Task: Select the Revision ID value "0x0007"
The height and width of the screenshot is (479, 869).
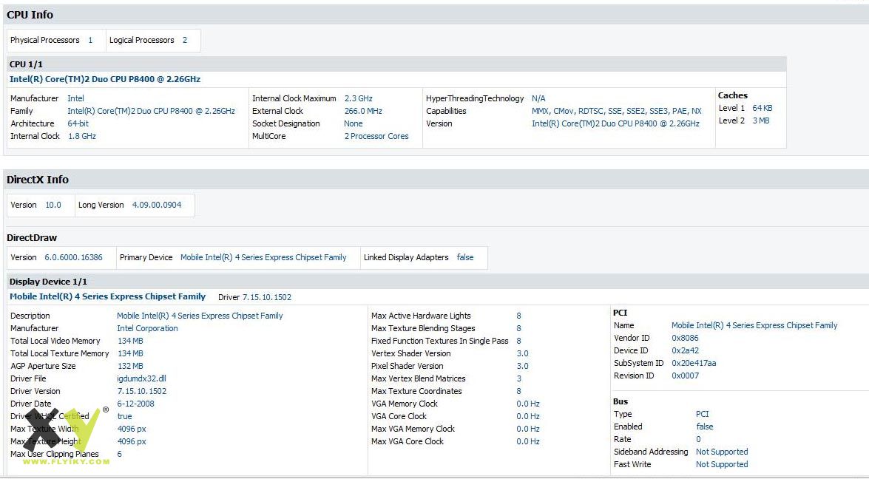Action: [x=685, y=376]
